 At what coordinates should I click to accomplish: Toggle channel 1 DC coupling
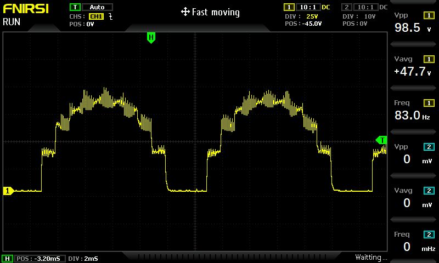pyautogui.click(x=326, y=7)
